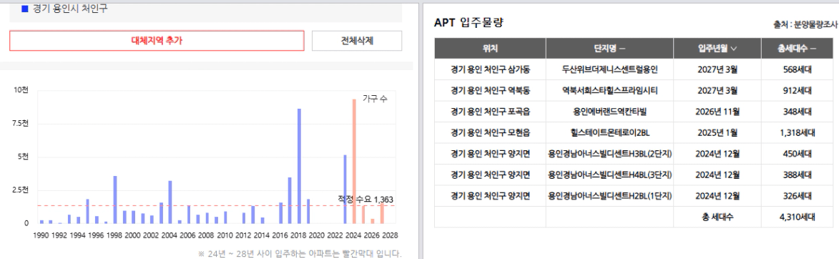Image resolution: width=839 pixels, height=259 pixels.
Task: Click the tall 2018 blue chart bar
Action: tap(299, 166)
